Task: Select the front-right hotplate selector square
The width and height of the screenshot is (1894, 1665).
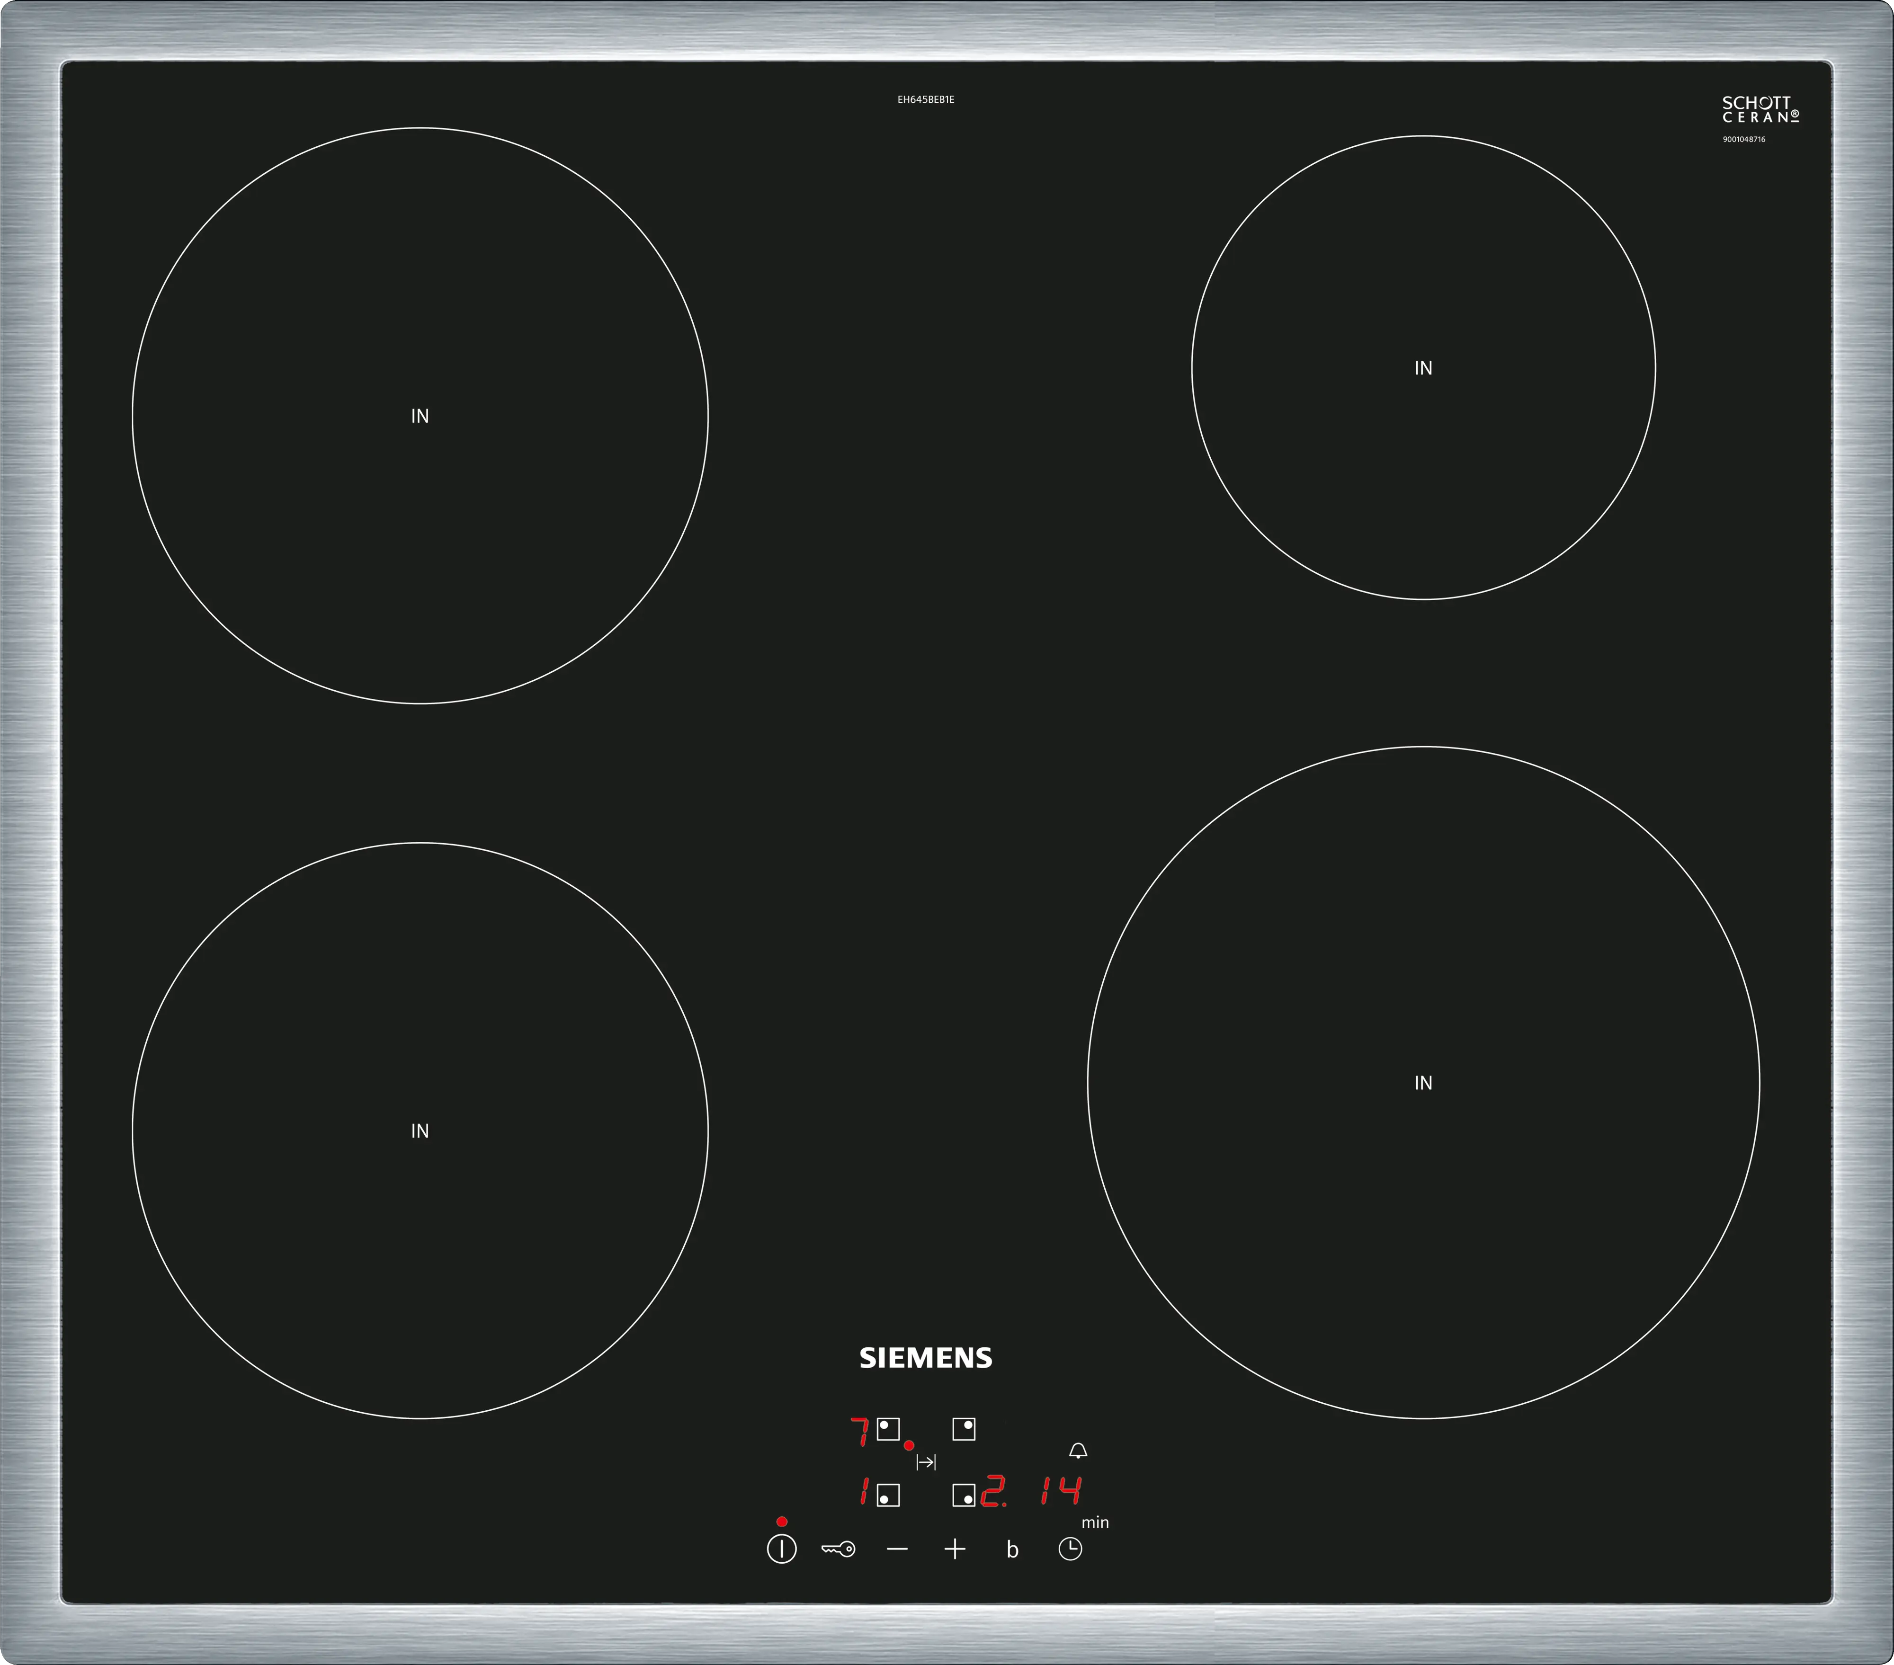Action: (x=964, y=1496)
